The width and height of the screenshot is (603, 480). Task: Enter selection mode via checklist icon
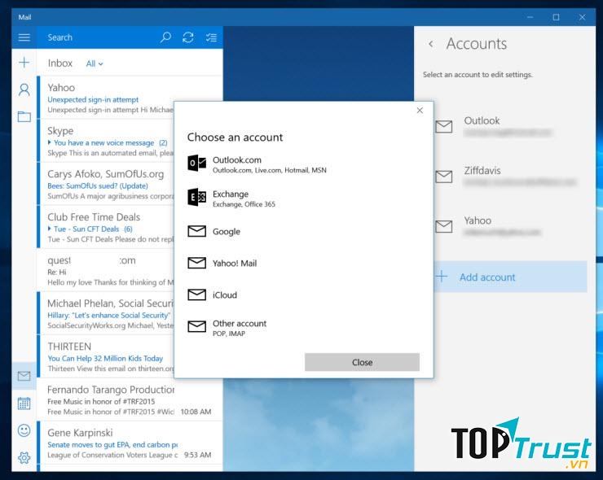coord(211,37)
